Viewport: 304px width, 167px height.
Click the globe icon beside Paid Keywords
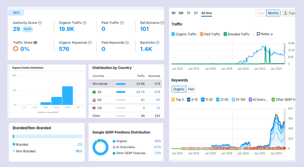click(127, 43)
